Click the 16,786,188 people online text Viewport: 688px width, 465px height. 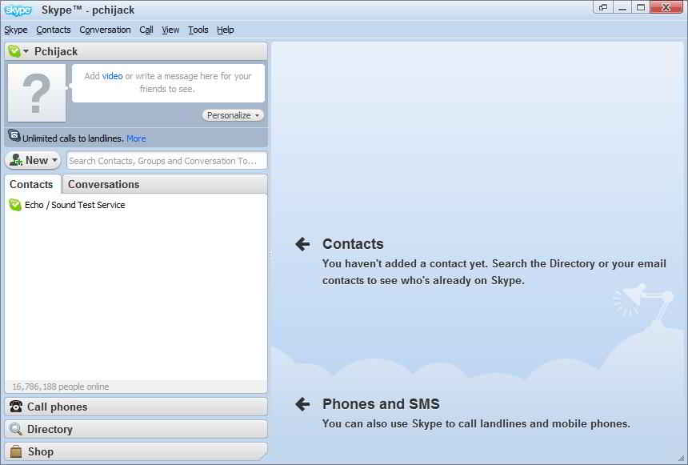[x=61, y=387]
